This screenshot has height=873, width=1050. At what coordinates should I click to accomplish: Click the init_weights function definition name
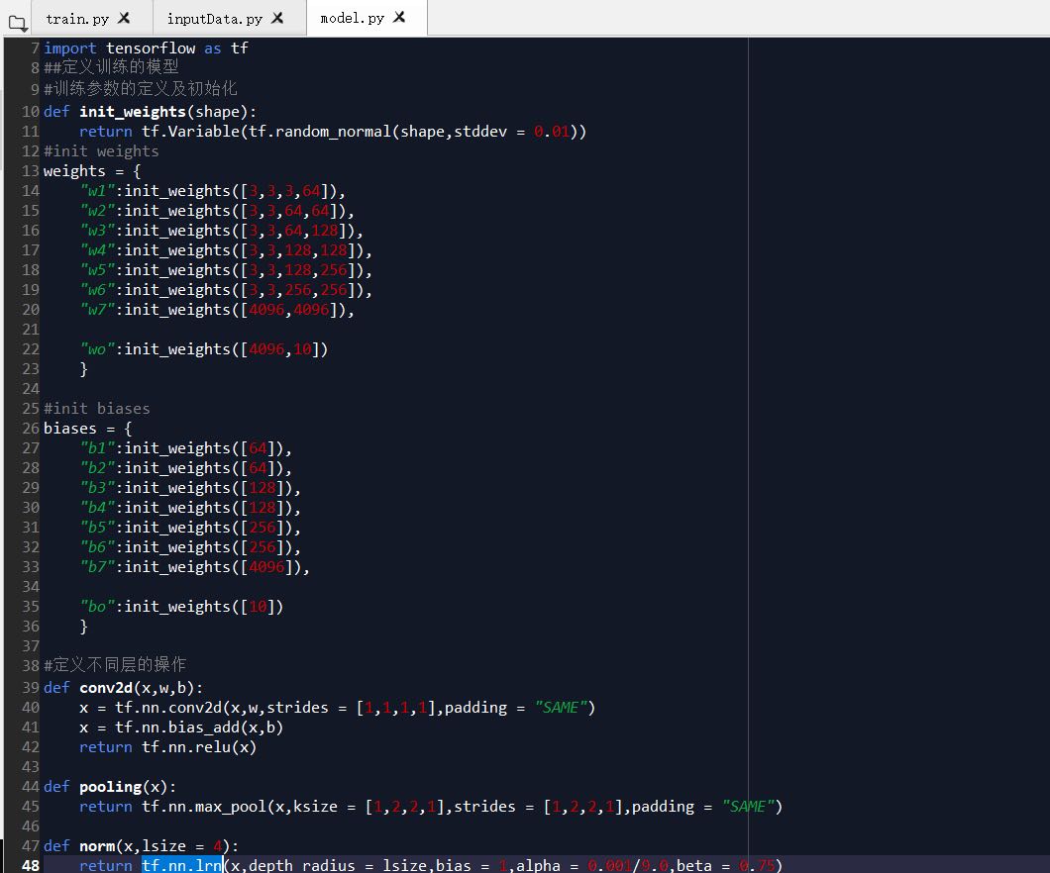(132, 111)
